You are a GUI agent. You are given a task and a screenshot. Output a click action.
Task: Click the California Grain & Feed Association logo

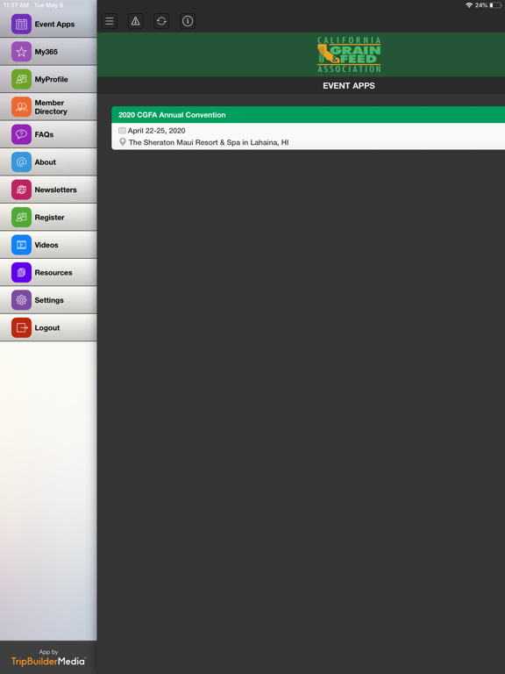click(x=349, y=54)
